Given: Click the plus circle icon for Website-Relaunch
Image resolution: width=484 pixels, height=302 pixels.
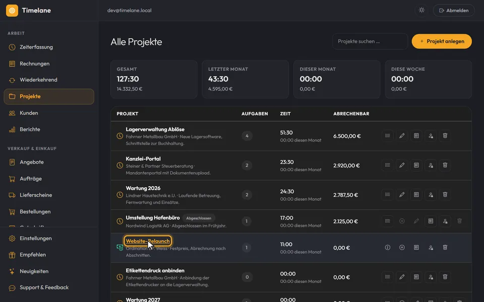Looking at the screenshot, I should pyautogui.click(x=402, y=248).
